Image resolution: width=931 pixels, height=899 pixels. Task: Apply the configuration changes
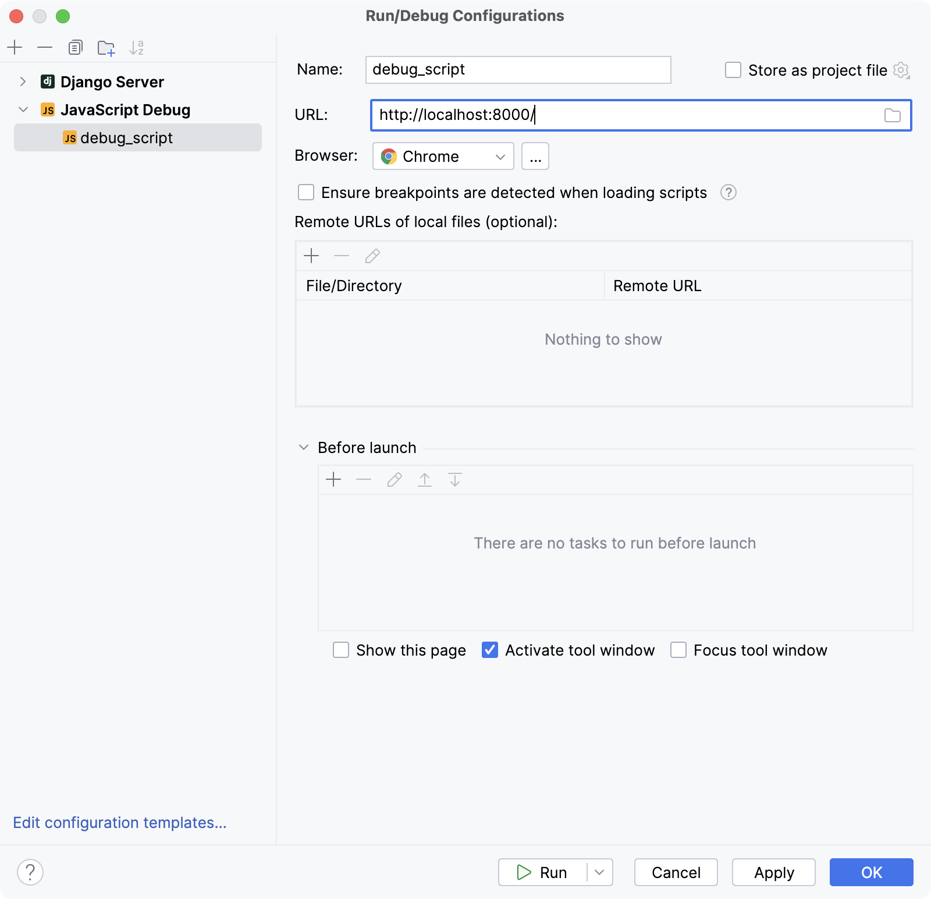pos(773,872)
